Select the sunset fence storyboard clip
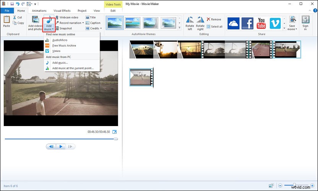 190,50
